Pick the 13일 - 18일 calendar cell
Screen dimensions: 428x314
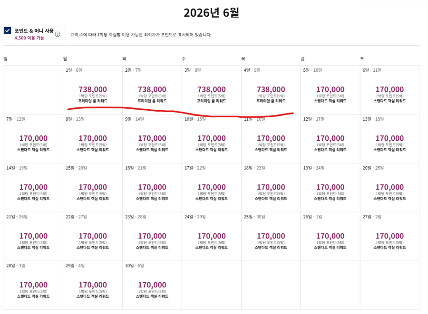pyautogui.click(x=389, y=139)
